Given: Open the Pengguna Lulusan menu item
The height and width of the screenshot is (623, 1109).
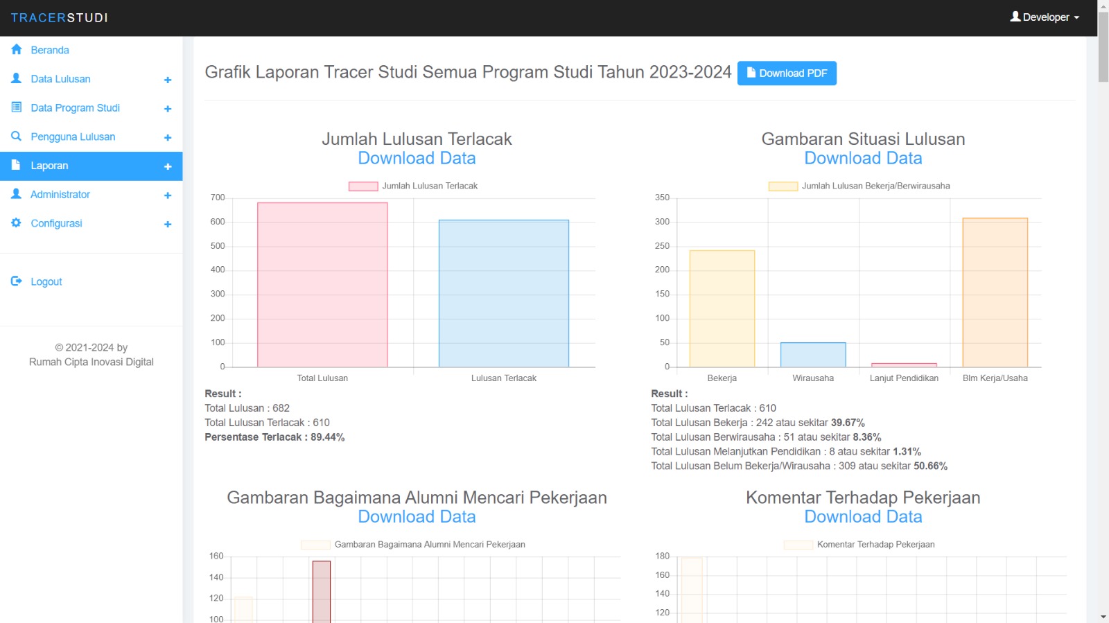Looking at the screenshot, I should 73,137.
